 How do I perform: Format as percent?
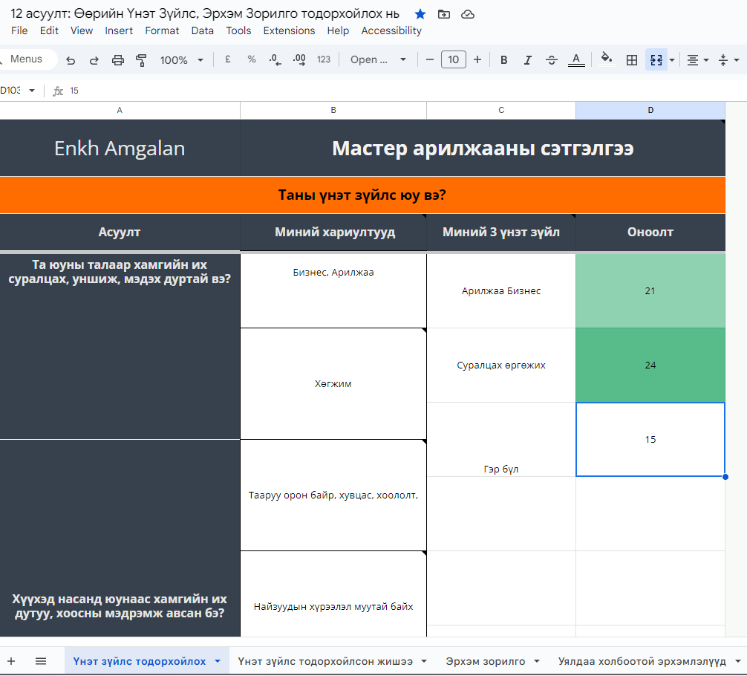pos(252,59)
